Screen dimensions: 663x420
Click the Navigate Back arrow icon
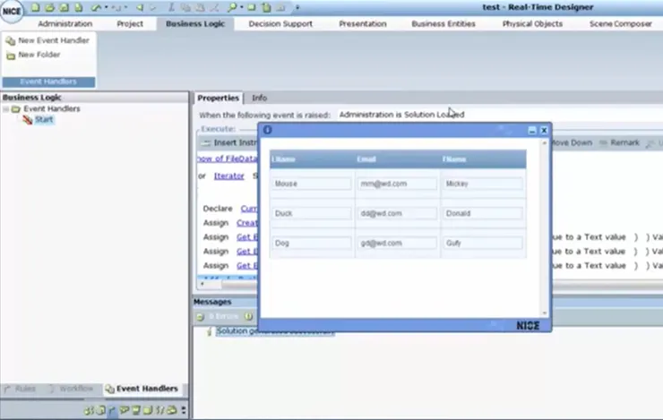140,7
